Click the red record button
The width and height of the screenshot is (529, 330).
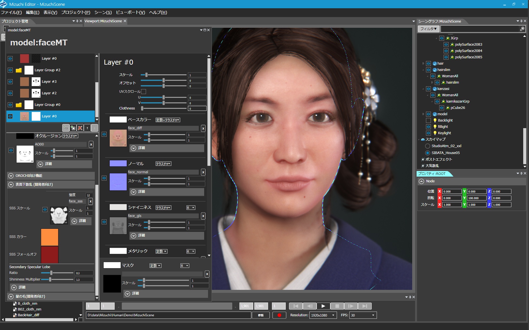point(279,315)
